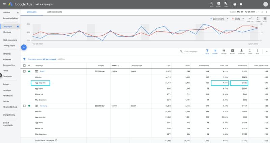Open Keywords in sidebar

point(7,54)
